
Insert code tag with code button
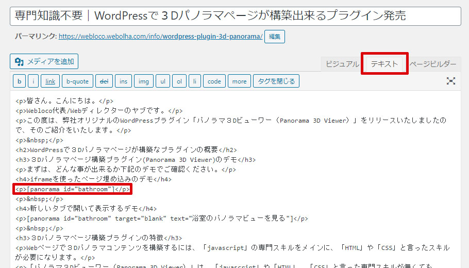[x=214, y=81]
